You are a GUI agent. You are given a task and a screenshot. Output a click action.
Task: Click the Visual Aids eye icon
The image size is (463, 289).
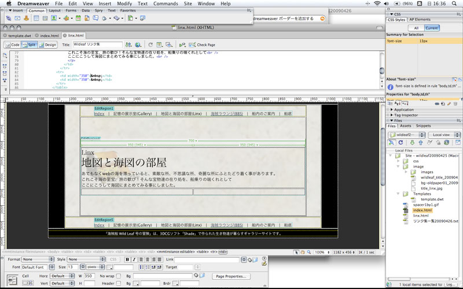pos(169,45)
